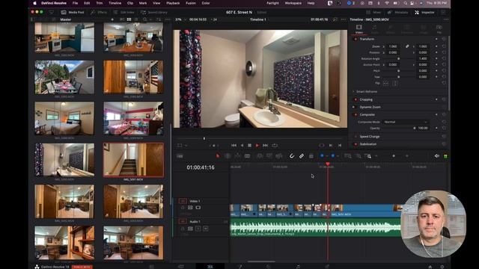Toggle the Composite section enable switch
This screenshot has width=479, height=269.
click(x=356, y=114)
